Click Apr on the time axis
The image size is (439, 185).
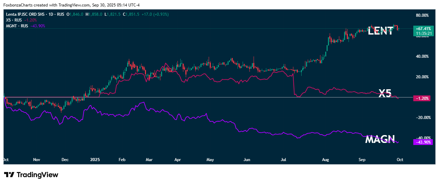click(x=178, y=160)
